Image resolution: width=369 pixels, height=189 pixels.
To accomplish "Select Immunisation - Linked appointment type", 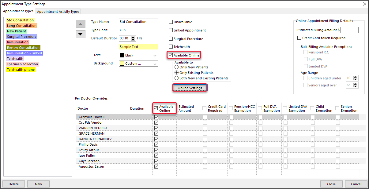I will coord(24,53).
